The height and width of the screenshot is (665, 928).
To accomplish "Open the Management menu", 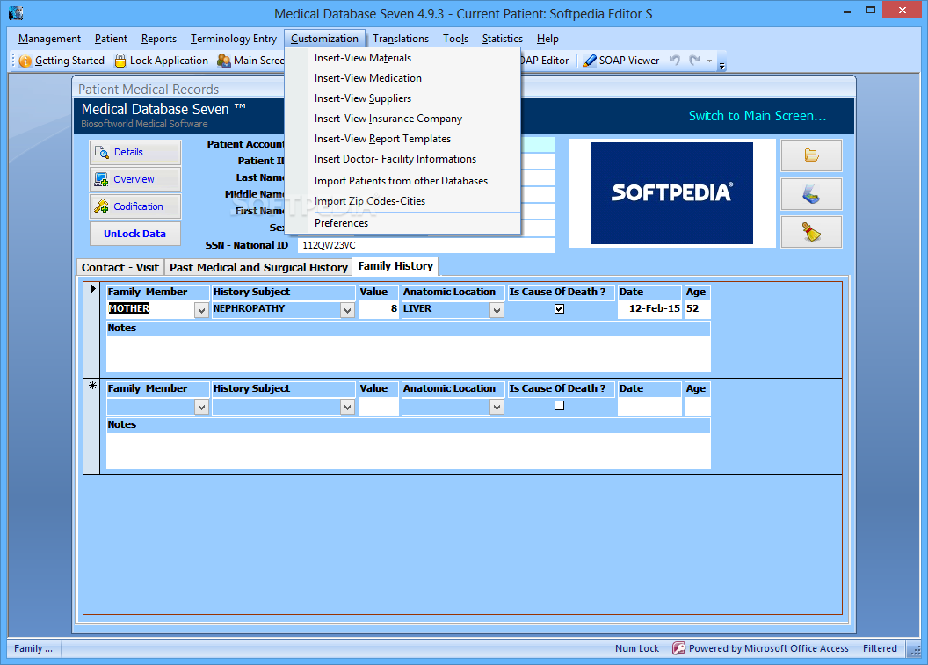I will tap(50, 39).
